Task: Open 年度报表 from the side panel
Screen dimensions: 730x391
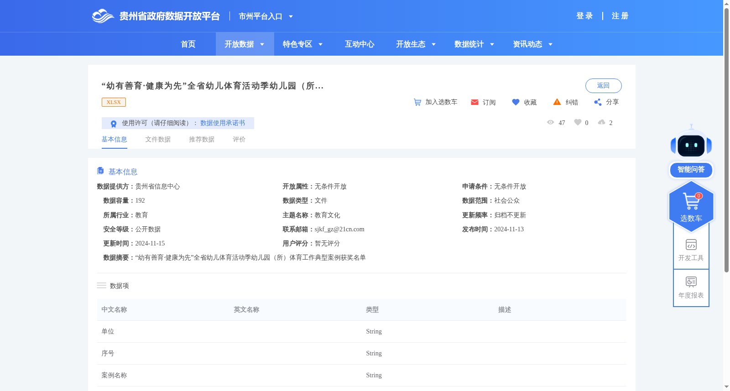Action: point(691,287)
